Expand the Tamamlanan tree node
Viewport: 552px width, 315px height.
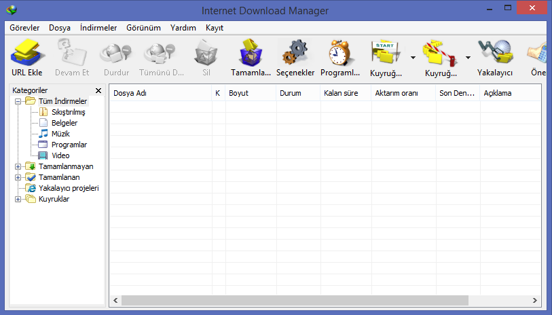tap(18, 177)
